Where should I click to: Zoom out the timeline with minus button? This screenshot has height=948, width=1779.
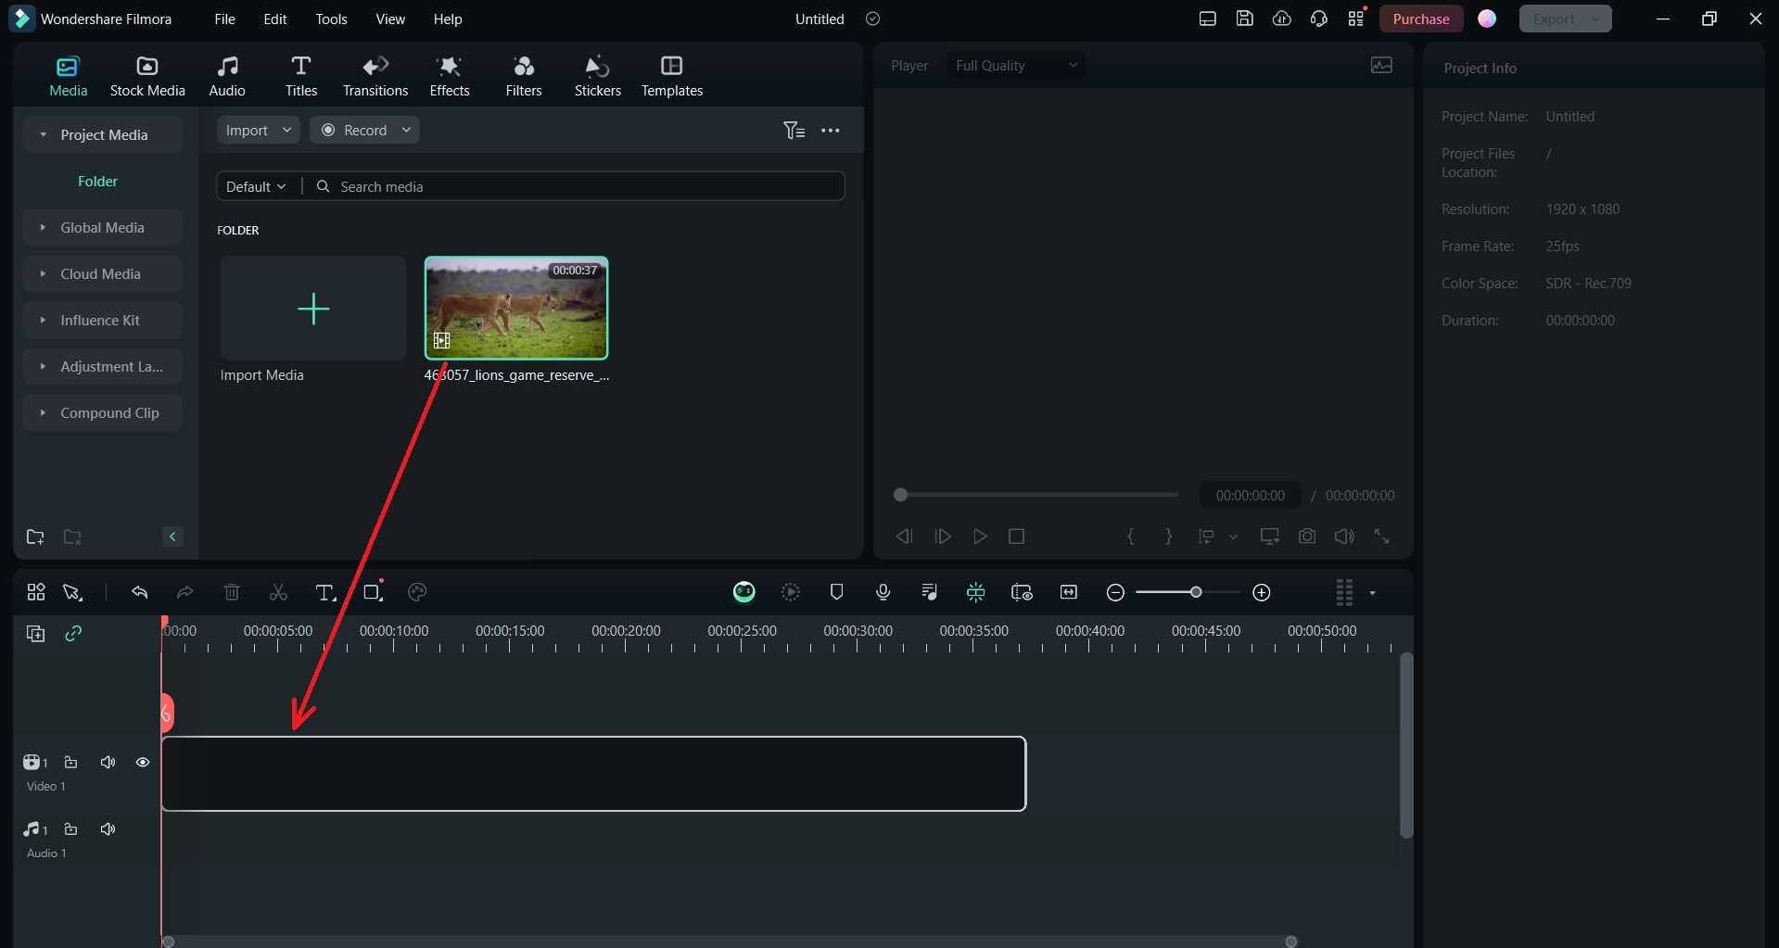click(1115, 592)
